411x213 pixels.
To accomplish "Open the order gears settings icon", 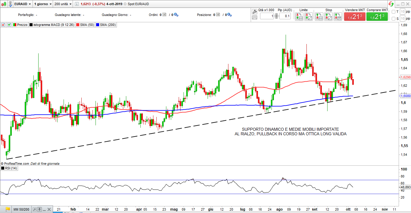I will tap(176, 14).
